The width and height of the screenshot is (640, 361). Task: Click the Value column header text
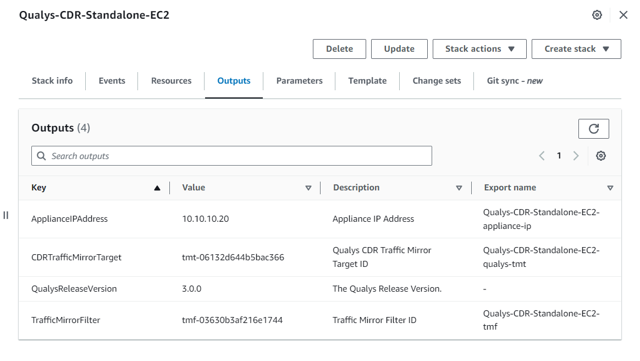click(194, 188)
